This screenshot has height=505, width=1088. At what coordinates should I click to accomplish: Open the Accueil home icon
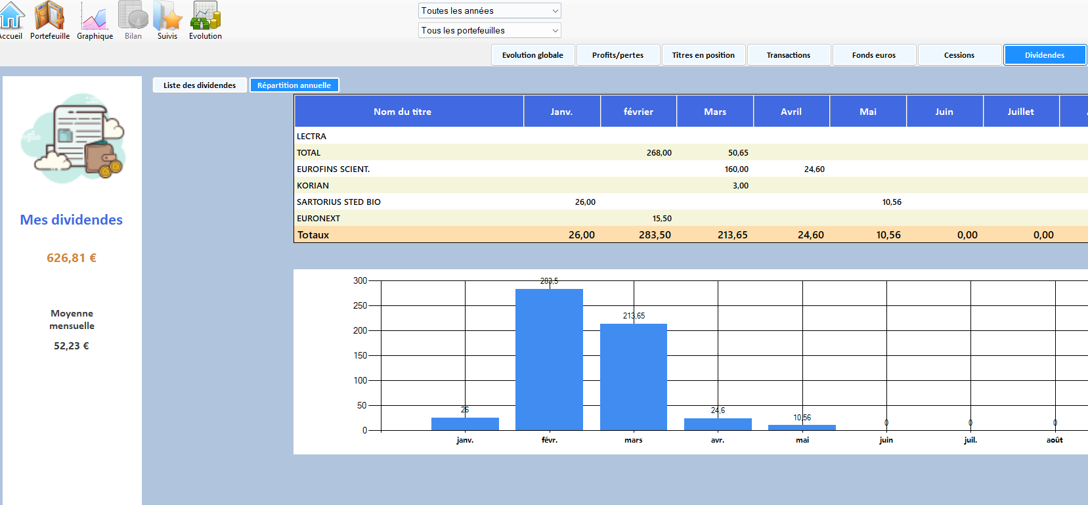(x=11, y=20)
